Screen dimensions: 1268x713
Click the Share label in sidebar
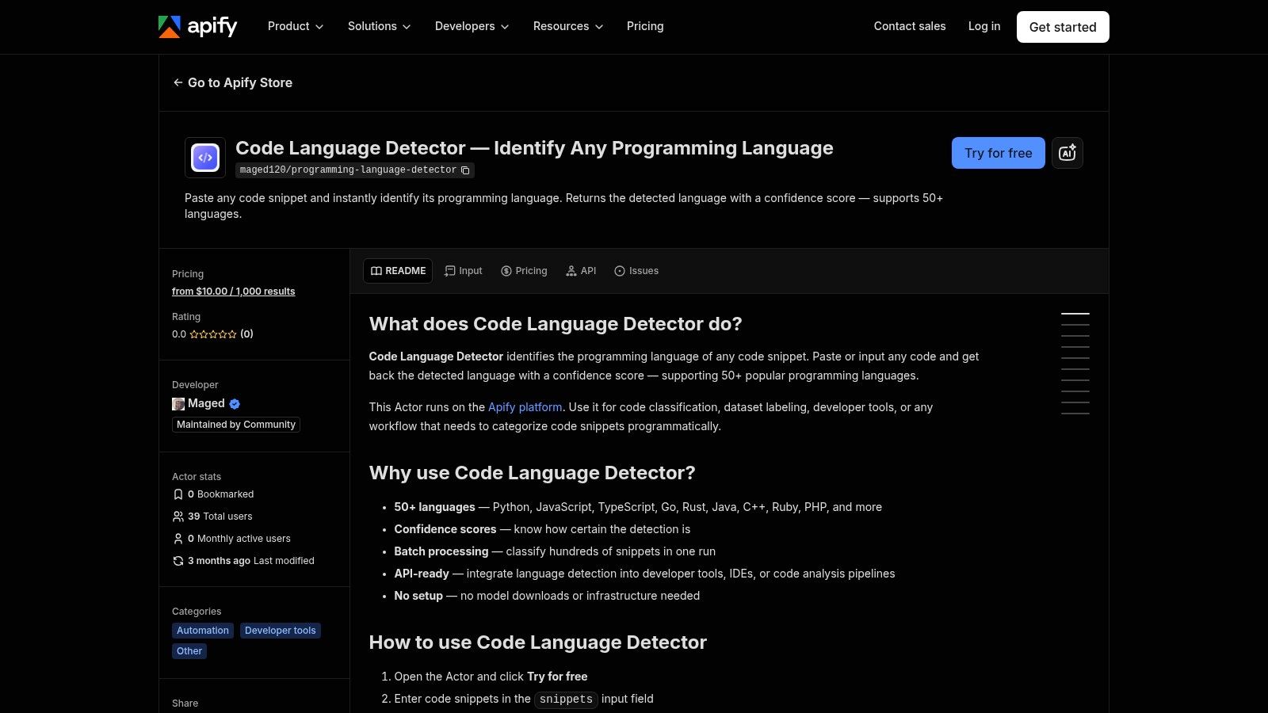[x=185, y=703]
